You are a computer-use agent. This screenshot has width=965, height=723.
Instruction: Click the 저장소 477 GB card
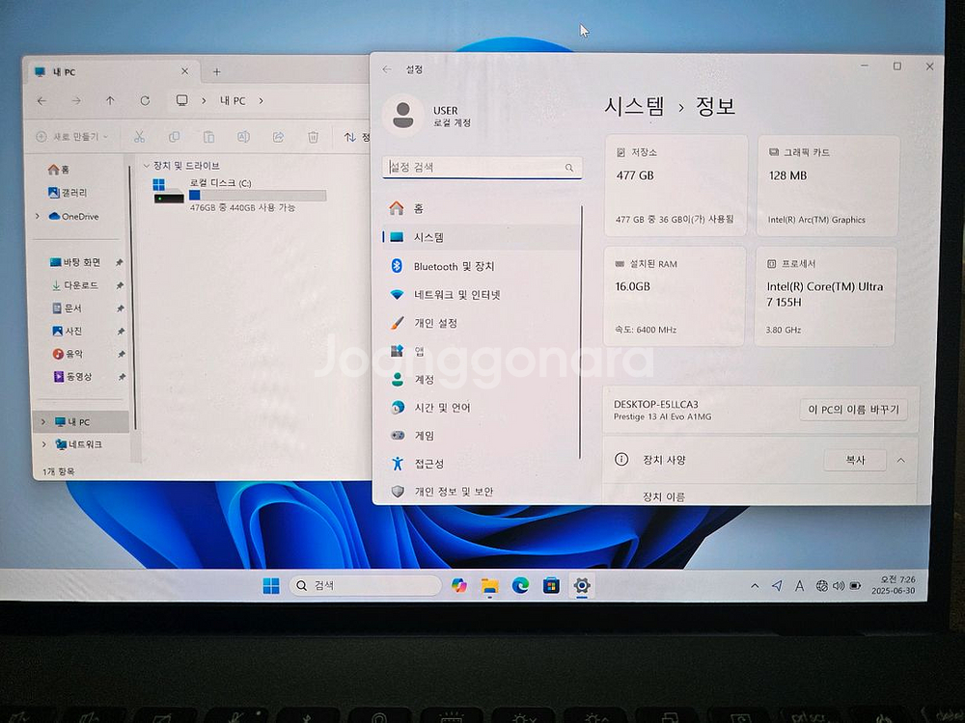pyautogui.click(x=675, y=186)
